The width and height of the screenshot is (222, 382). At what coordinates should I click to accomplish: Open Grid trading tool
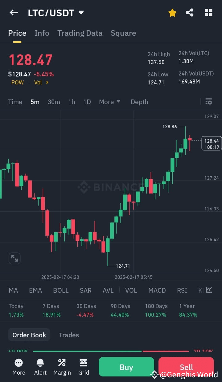[84, 367]
